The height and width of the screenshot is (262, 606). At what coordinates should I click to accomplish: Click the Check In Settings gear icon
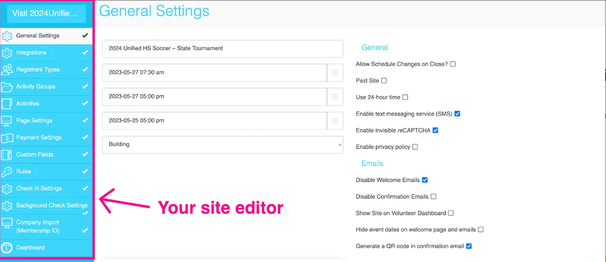coord(7,189)
